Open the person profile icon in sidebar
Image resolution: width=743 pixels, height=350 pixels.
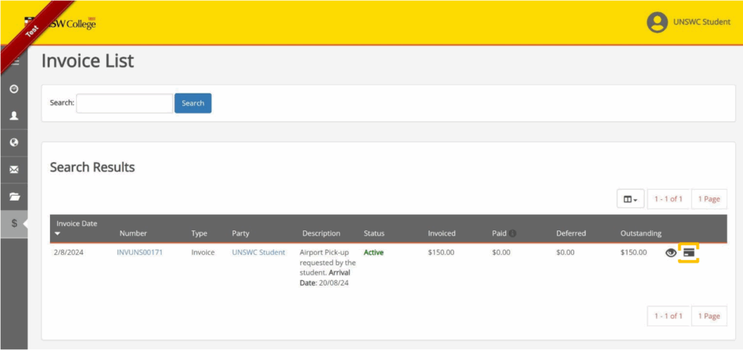(x=14, y=115)
